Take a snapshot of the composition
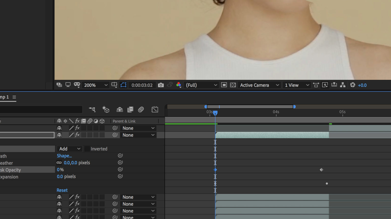The width and height of the screenshot is (391, 219). 161,85
